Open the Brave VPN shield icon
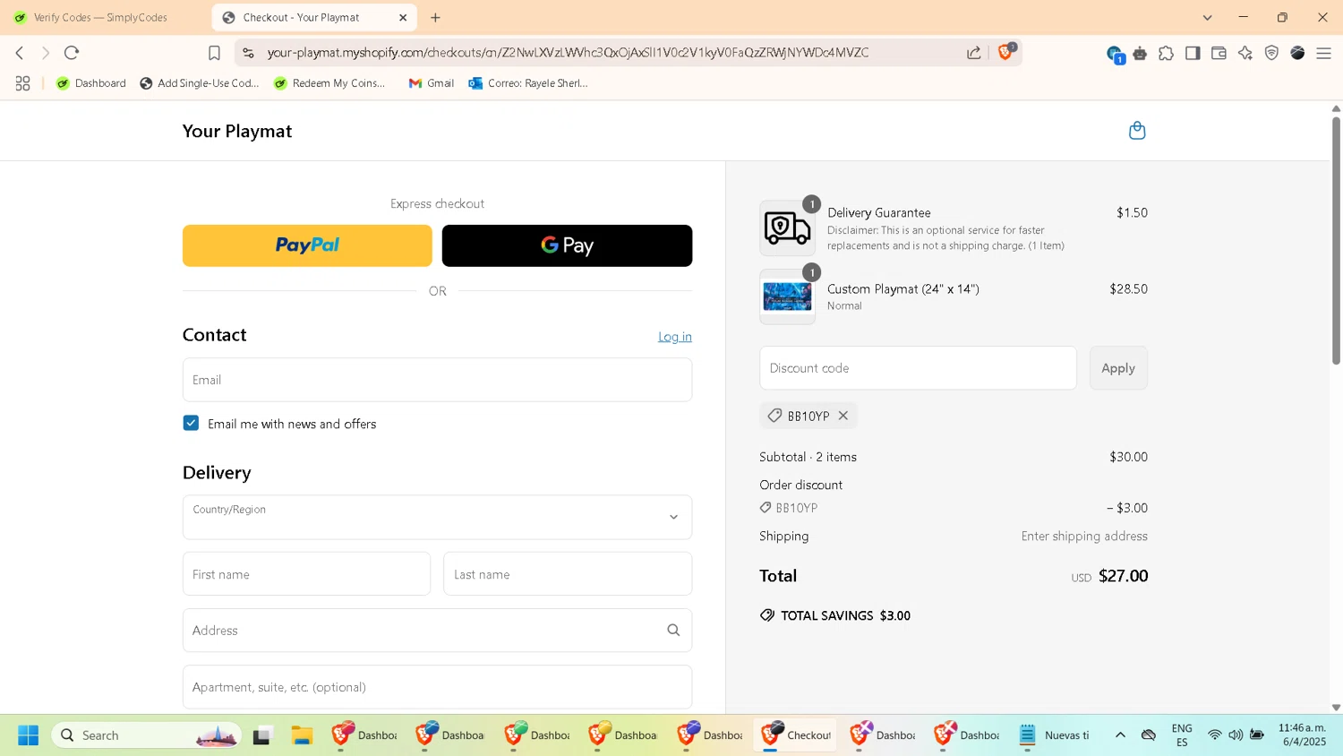 pos(1271,54)
